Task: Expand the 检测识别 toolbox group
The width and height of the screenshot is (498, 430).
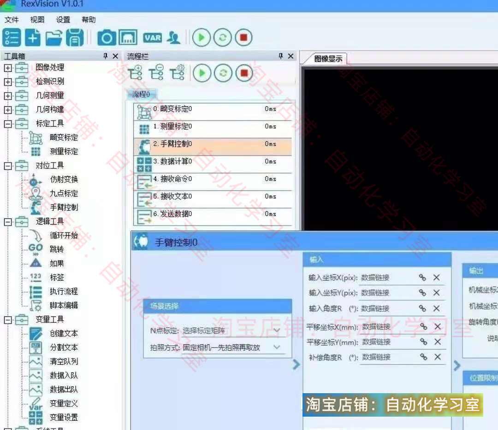Action: click(8, 82)
